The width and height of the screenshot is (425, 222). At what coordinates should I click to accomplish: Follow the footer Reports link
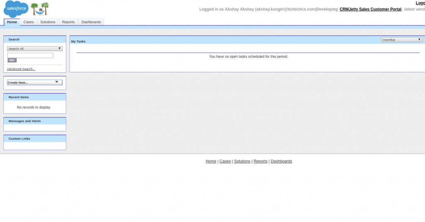point(260,161)
